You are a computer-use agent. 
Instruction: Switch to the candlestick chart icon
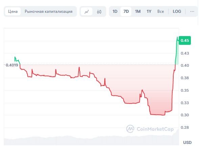99,11
